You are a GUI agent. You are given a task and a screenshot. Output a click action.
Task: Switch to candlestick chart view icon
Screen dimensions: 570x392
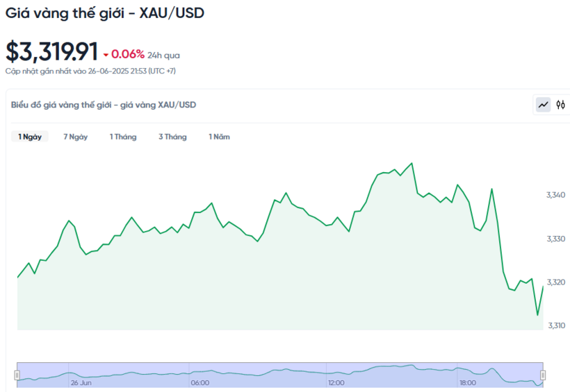561,105
